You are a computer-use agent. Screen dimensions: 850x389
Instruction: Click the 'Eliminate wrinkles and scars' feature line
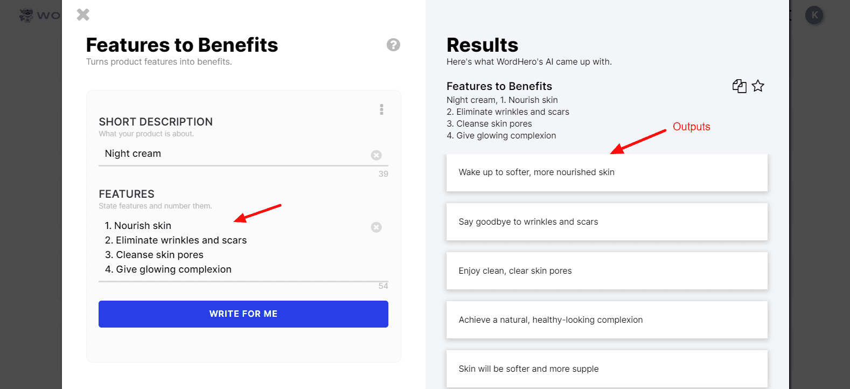(176, 240)
